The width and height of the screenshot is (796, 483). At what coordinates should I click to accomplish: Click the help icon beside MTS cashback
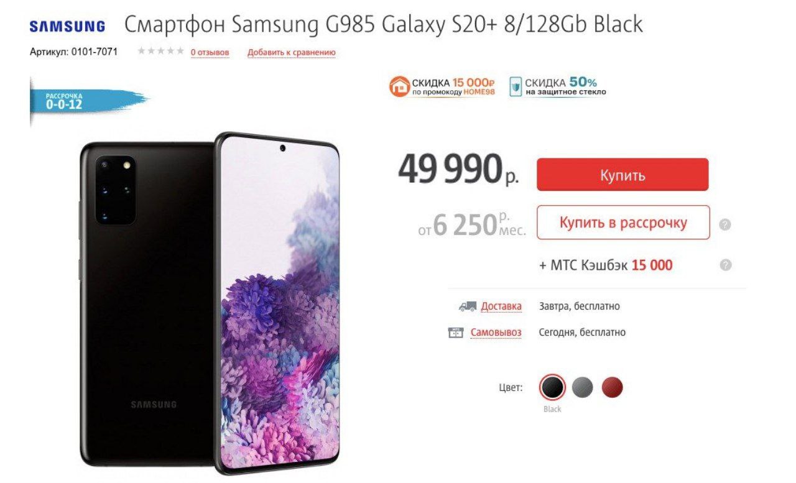(725, 265)
